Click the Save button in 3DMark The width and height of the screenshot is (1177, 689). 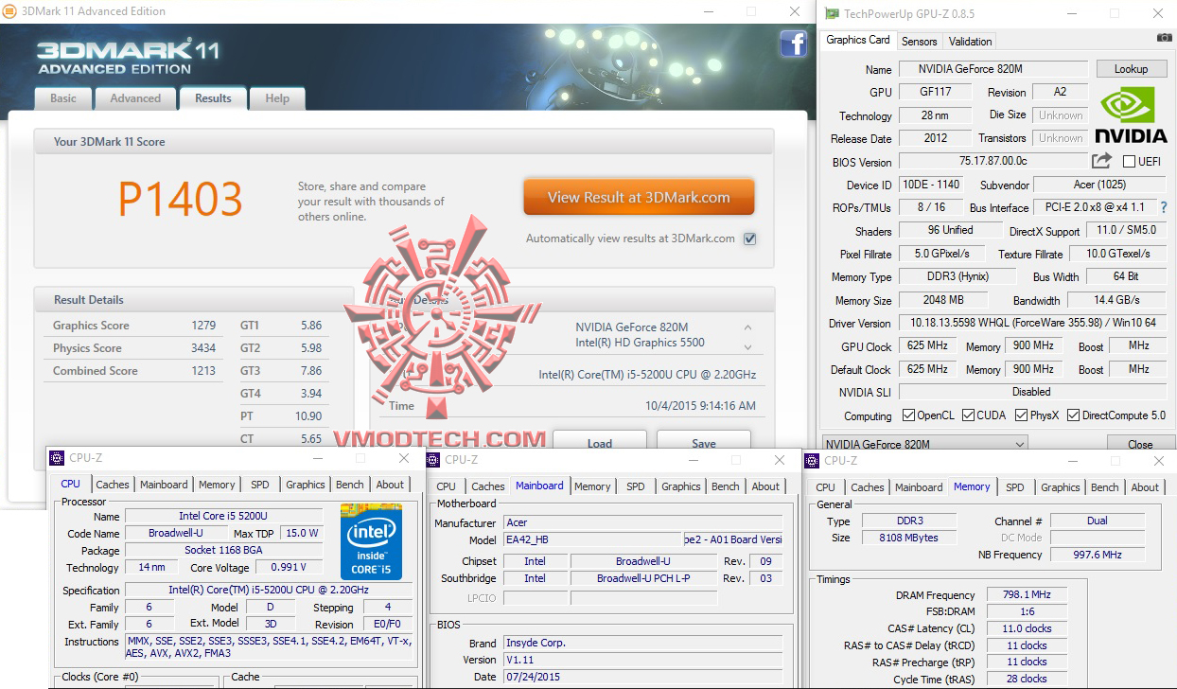coord(704,442)
